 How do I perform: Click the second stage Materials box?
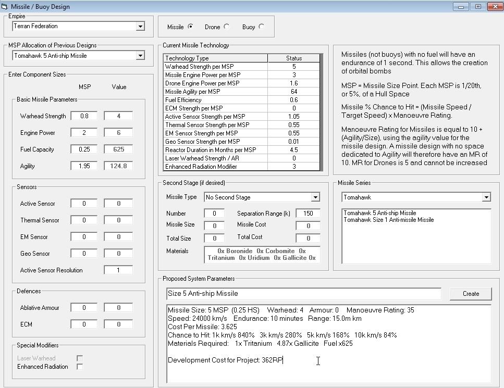point(262,254)
